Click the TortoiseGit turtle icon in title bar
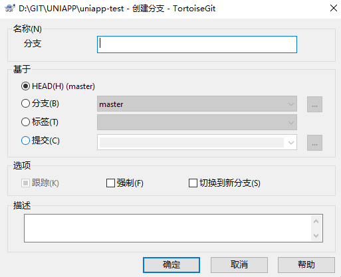341x277 pixels. pyautogui.click(x=10, y=9)
